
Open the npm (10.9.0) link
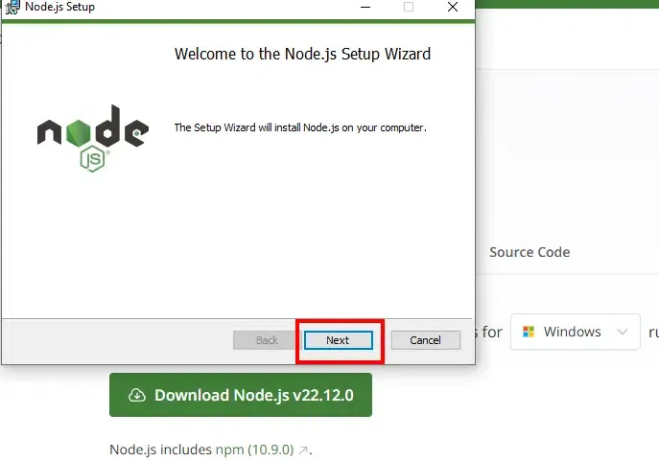[254, 449]
